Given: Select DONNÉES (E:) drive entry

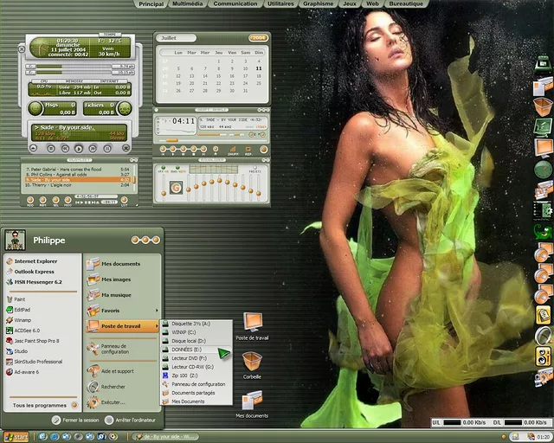Looking at the screenshot, I should tap(192, 350).
